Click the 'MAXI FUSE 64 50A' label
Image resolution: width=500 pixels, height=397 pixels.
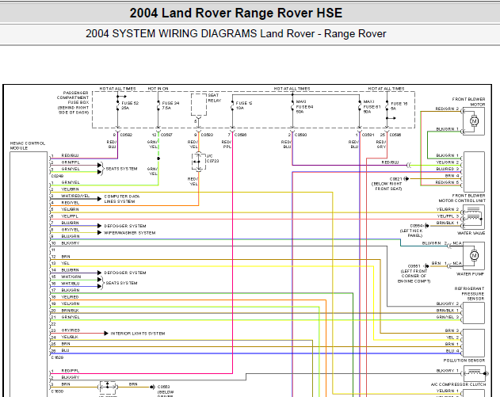304,107
